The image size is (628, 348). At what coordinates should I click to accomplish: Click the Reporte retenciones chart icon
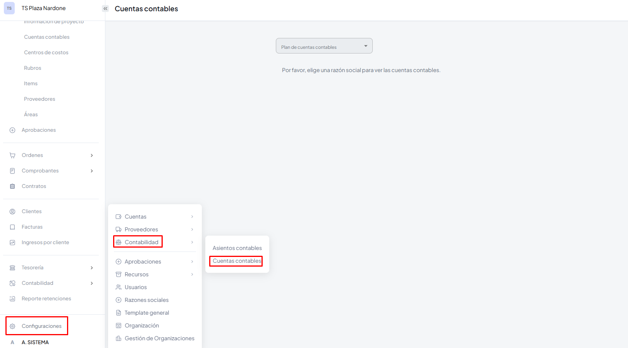12,299
